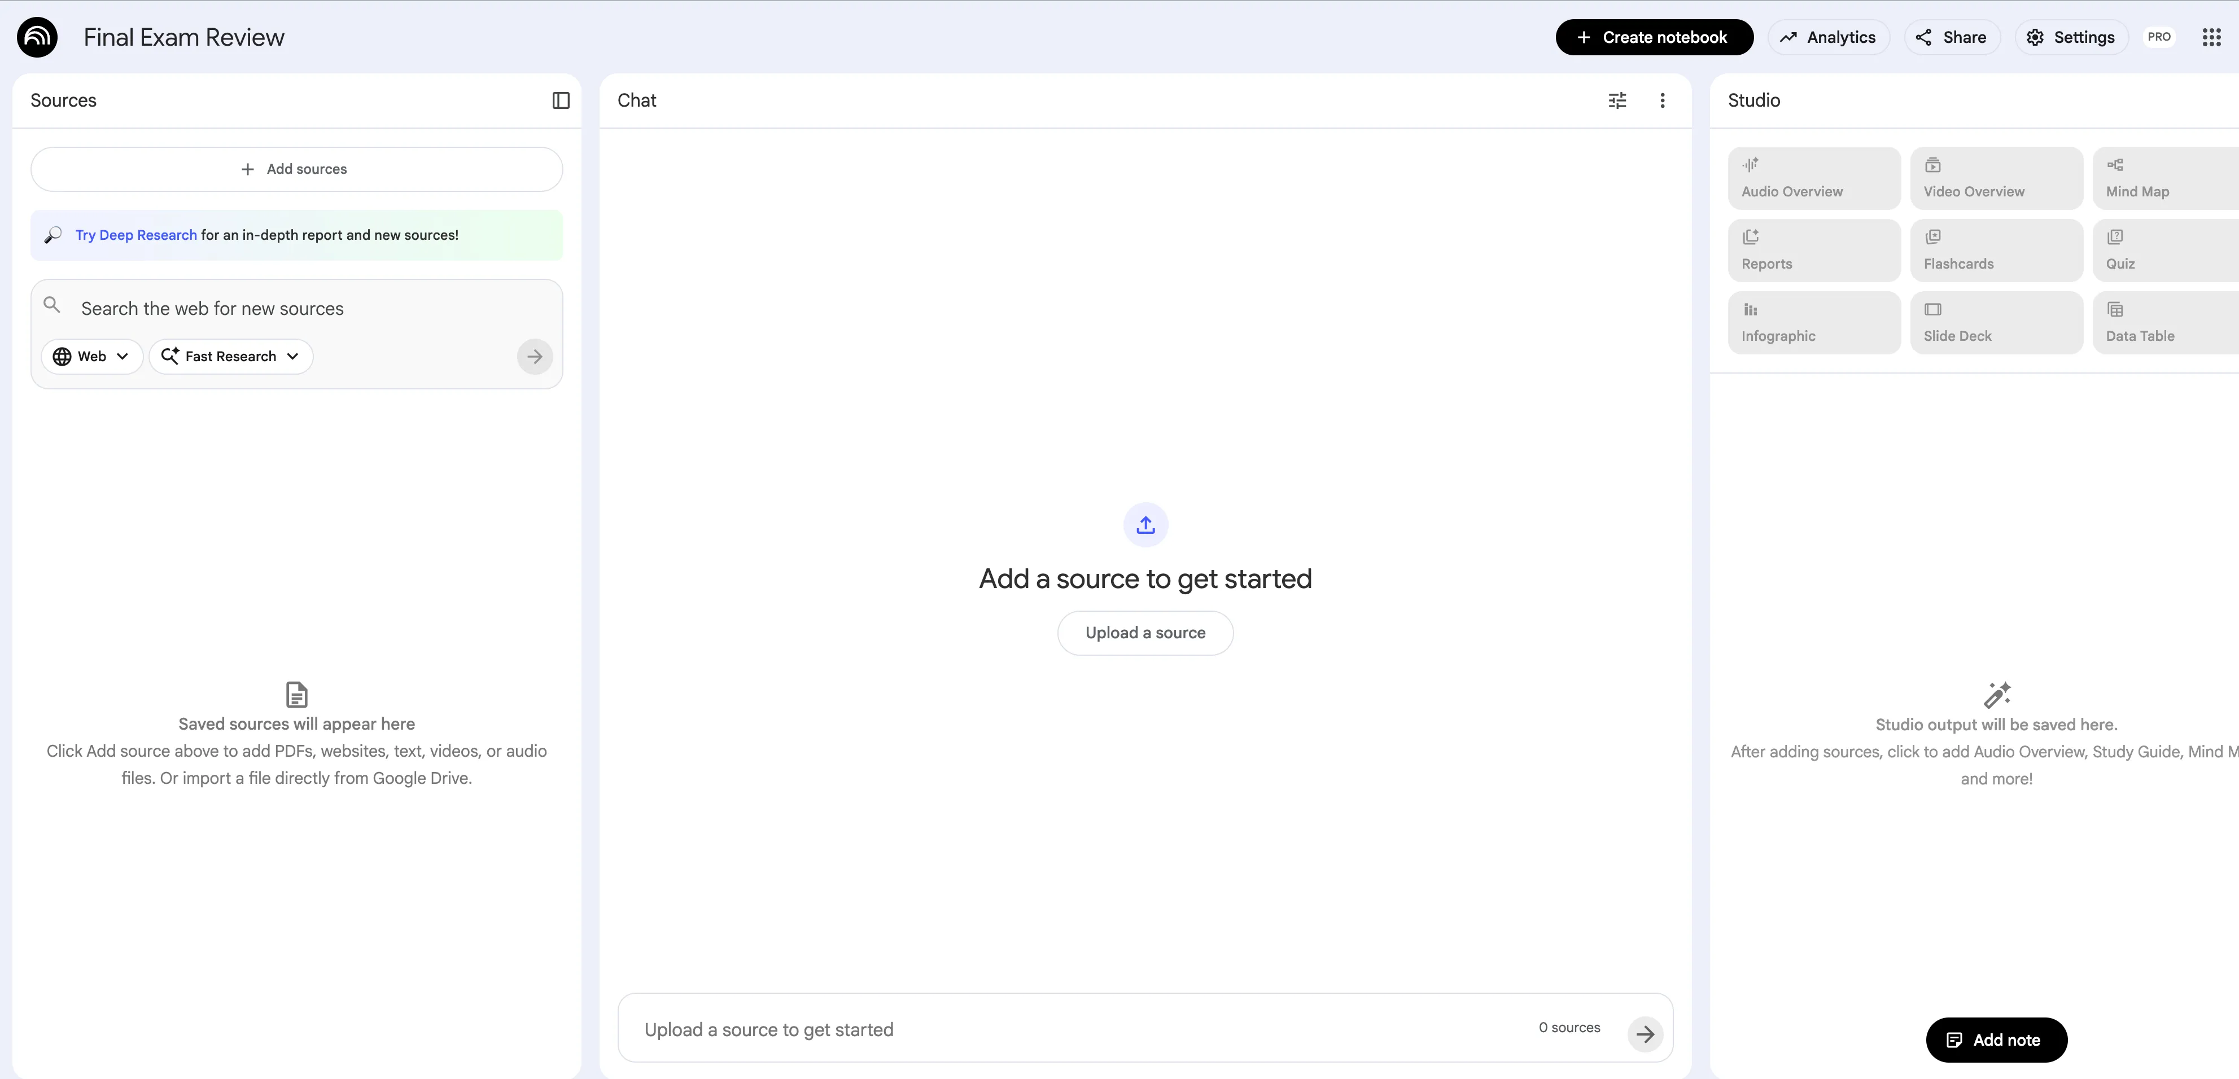Click the Create notebook button

pos(1653,37)
